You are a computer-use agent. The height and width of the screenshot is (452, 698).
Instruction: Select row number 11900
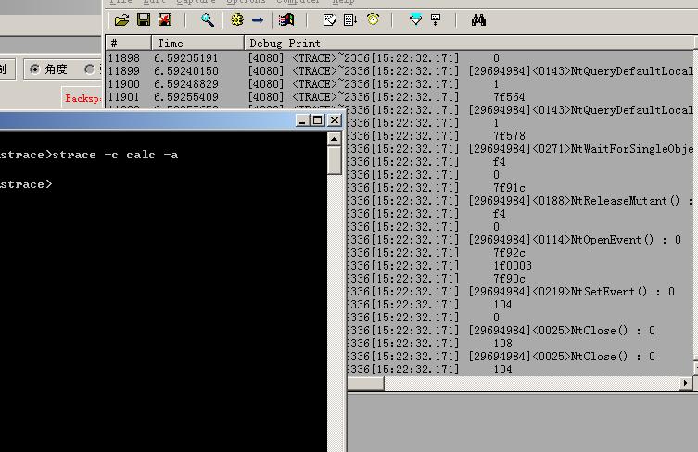(124, 83)
